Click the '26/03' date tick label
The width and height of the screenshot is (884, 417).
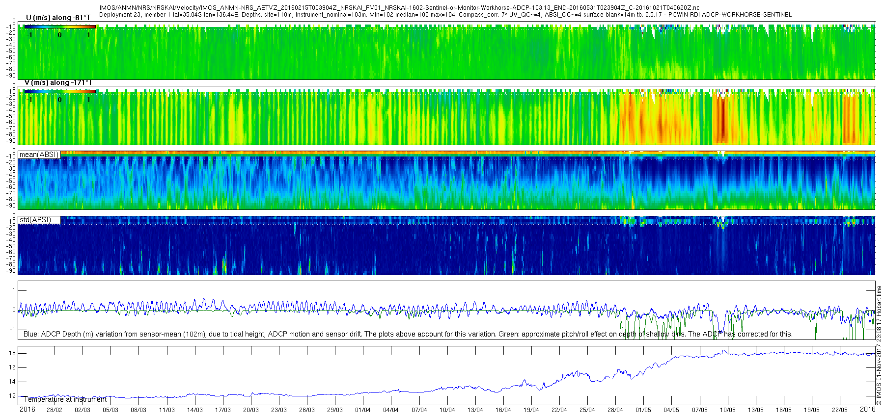307,410
